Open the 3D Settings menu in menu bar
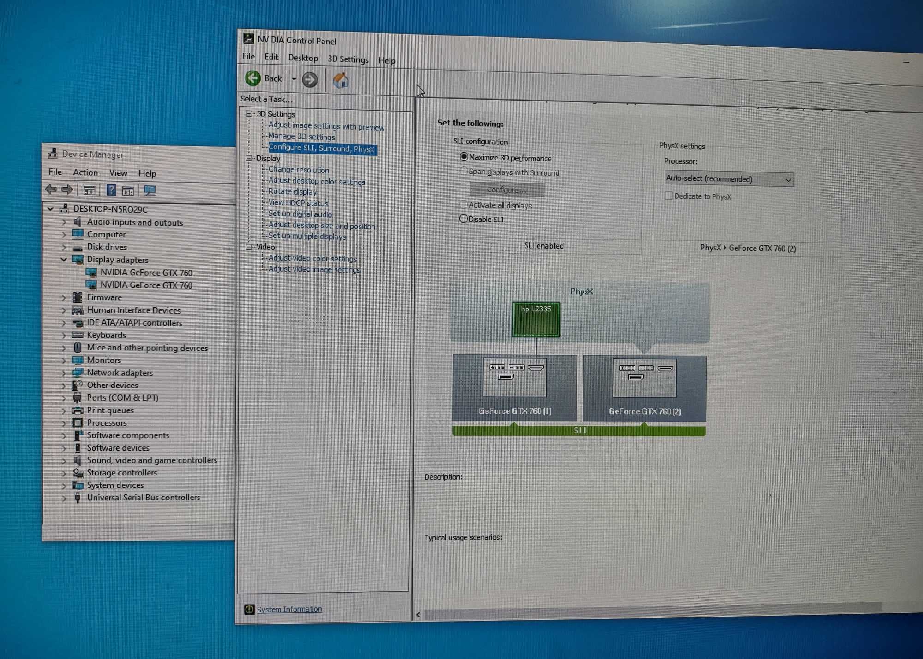 (348, 59)
